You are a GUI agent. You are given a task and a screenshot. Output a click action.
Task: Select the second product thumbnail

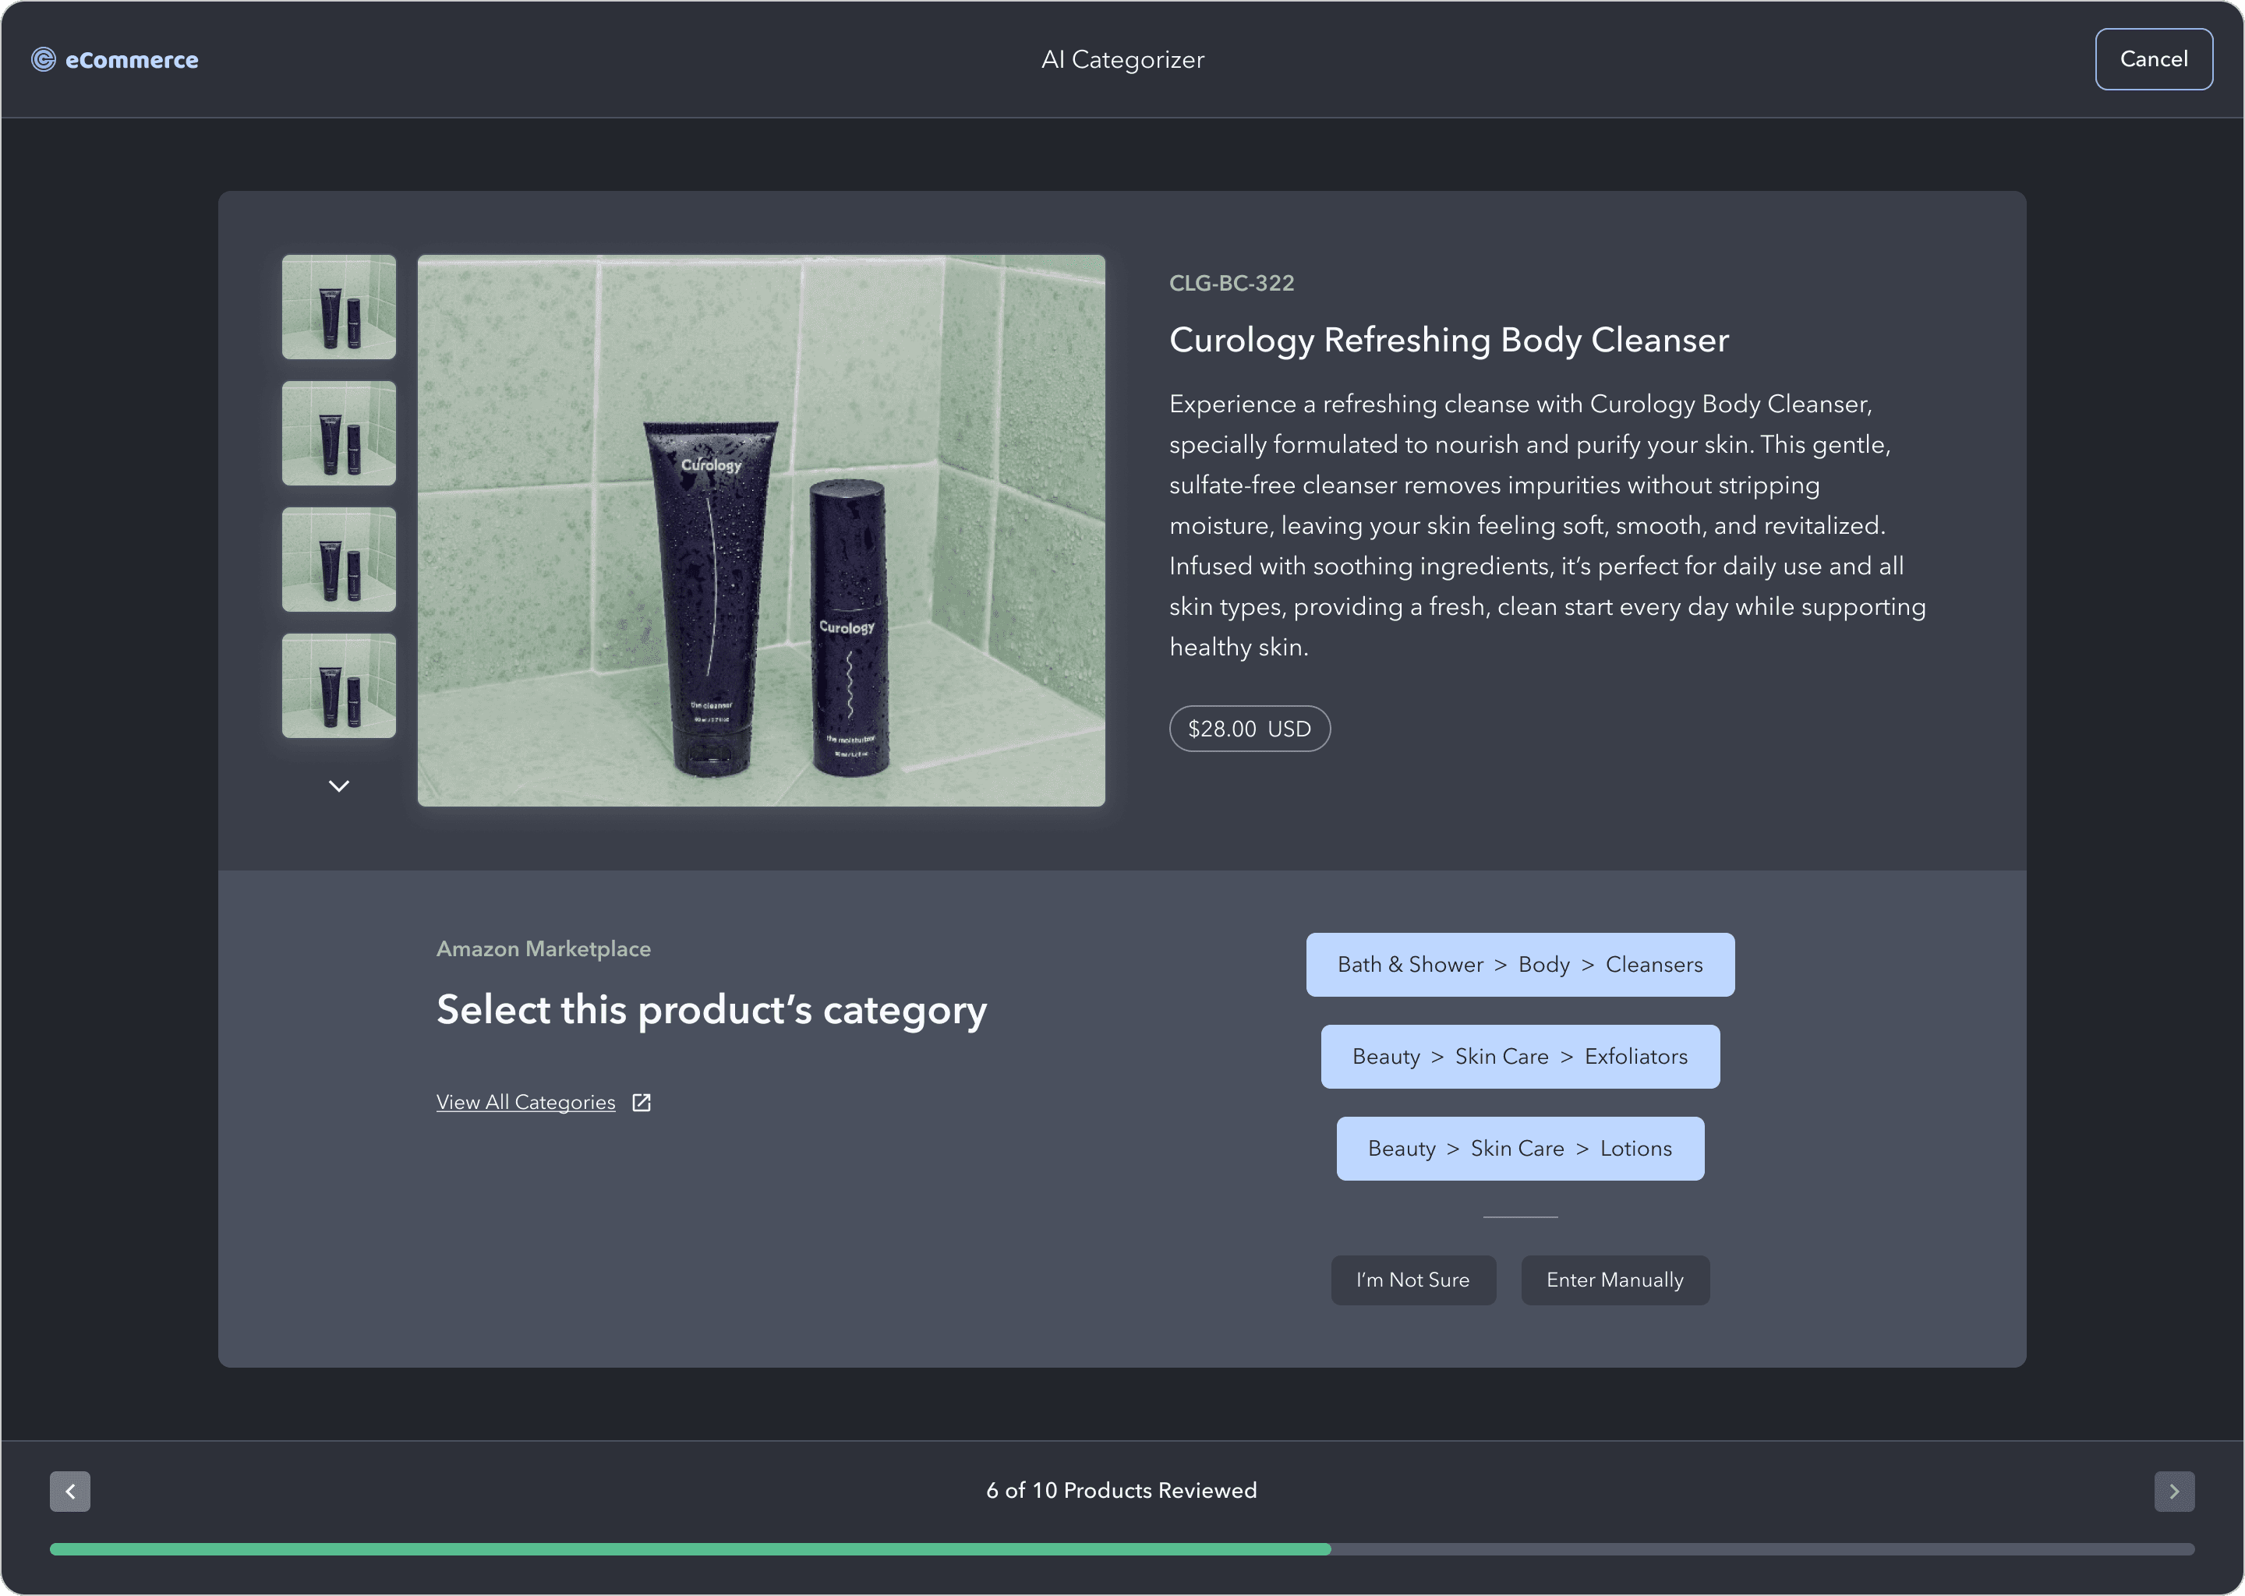click(x=338, y=433)
